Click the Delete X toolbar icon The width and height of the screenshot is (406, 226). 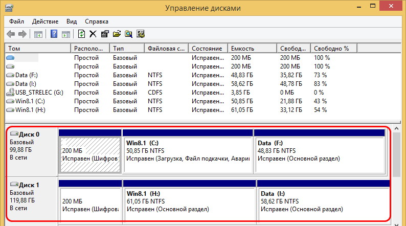(x=93, y=34)
